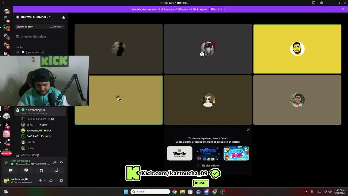This screenshot has width=348, height=196.
Task: Open Outlook from the taskbar
Action: pyautogui.click(x=198, y=192)
